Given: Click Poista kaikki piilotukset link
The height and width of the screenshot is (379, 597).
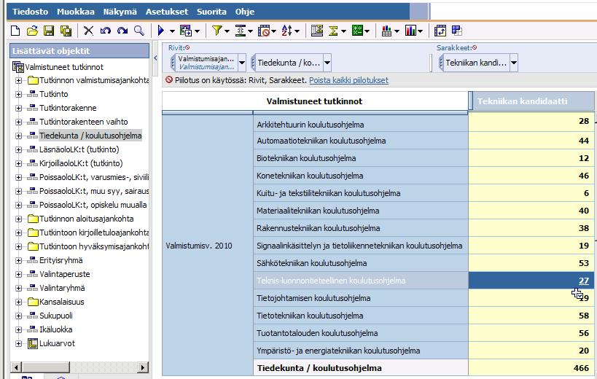Looking at the screenshot, I should [x=348, y=80].
